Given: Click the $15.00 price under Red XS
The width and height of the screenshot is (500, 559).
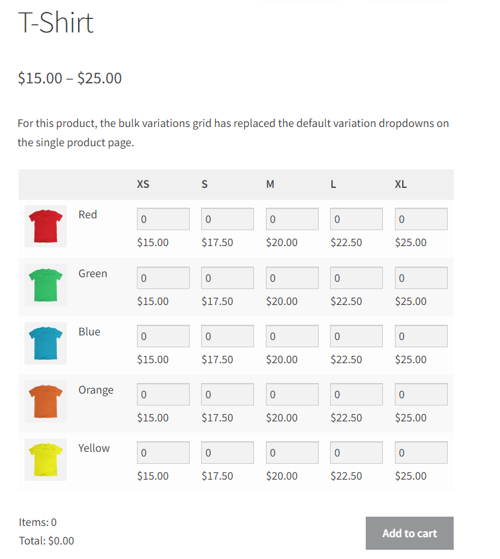Looking at the screenshot, I should [x=153, y=242].
